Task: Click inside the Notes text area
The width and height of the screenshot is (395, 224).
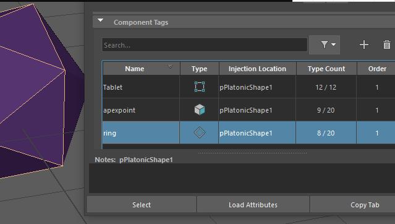Action: click(242, 178)
